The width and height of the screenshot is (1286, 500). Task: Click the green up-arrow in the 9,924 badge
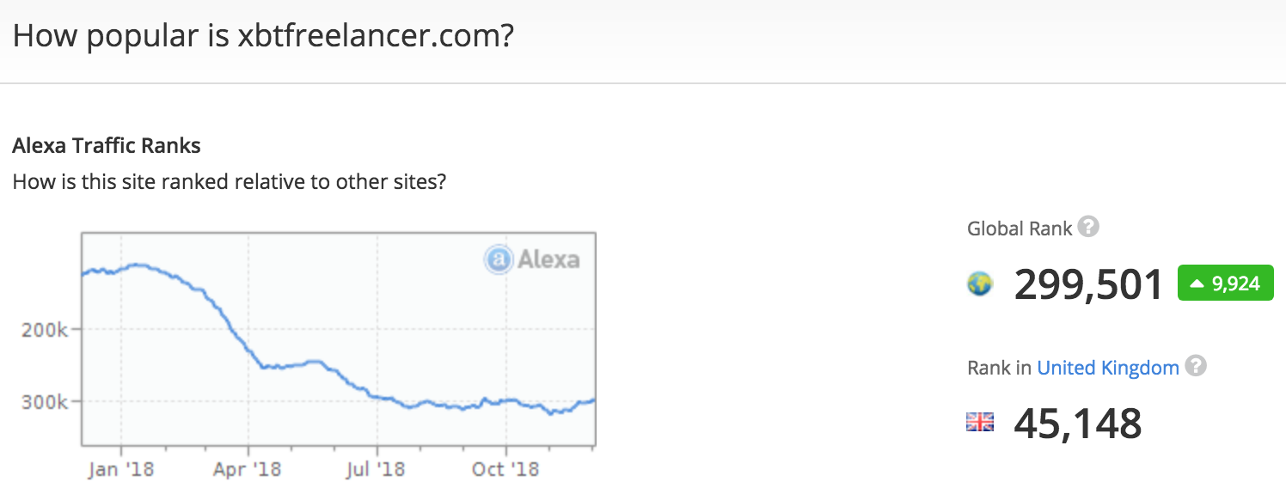(x=1196, y=284)
